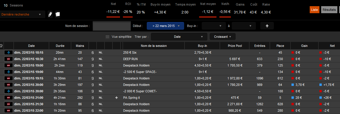Open the maximum Buy-in dropdown after à
Screen dimensions: 340x114
pos(244,26)
